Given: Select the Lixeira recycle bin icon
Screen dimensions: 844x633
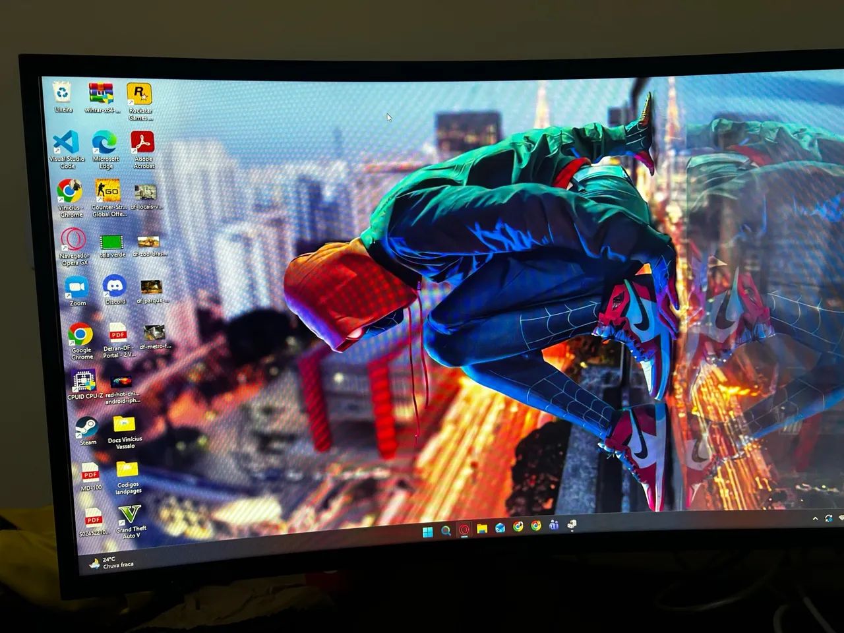Looking at the screenshot, I should click(63, 96).
